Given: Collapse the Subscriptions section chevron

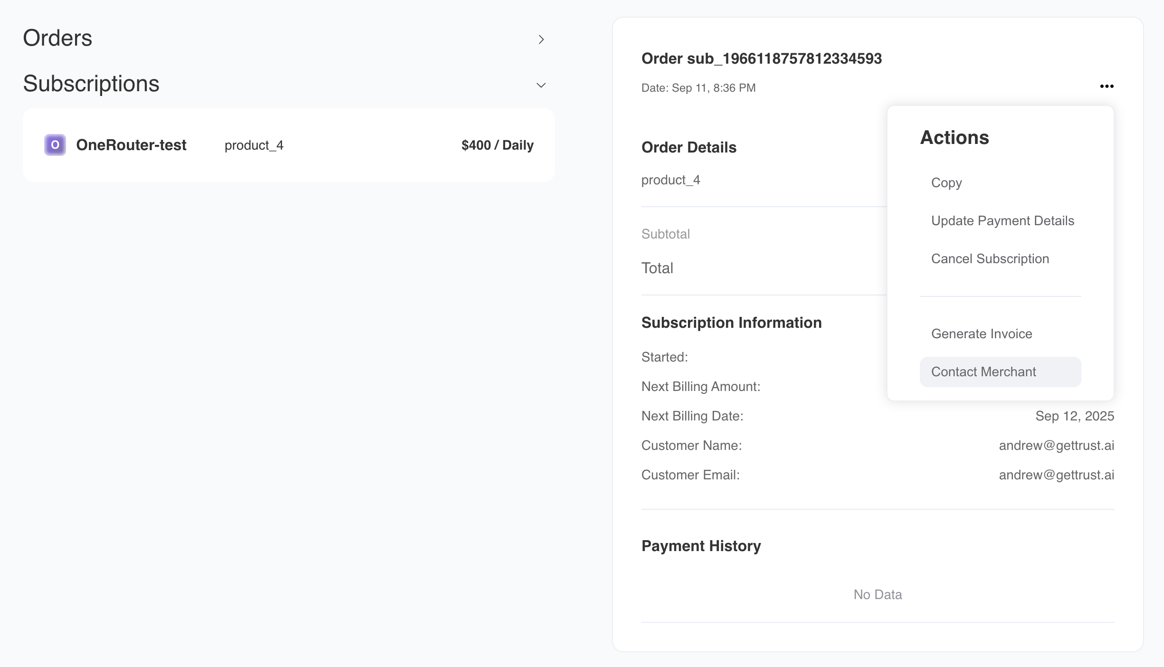Looking at the screenshot, I should [541, 86].
